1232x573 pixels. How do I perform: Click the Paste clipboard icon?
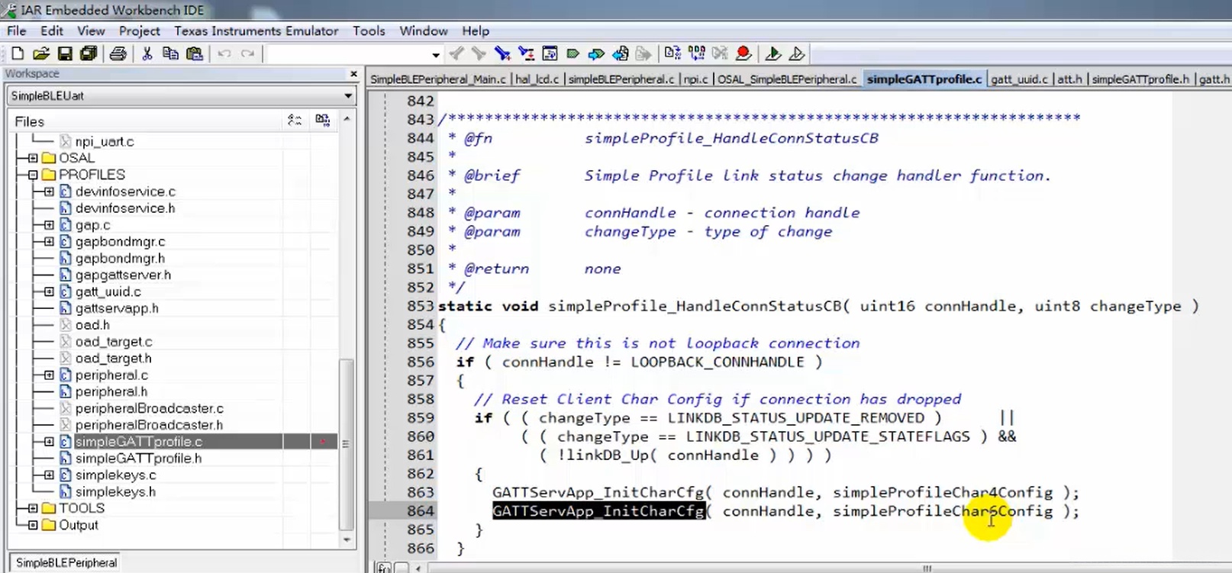(195, 53)
